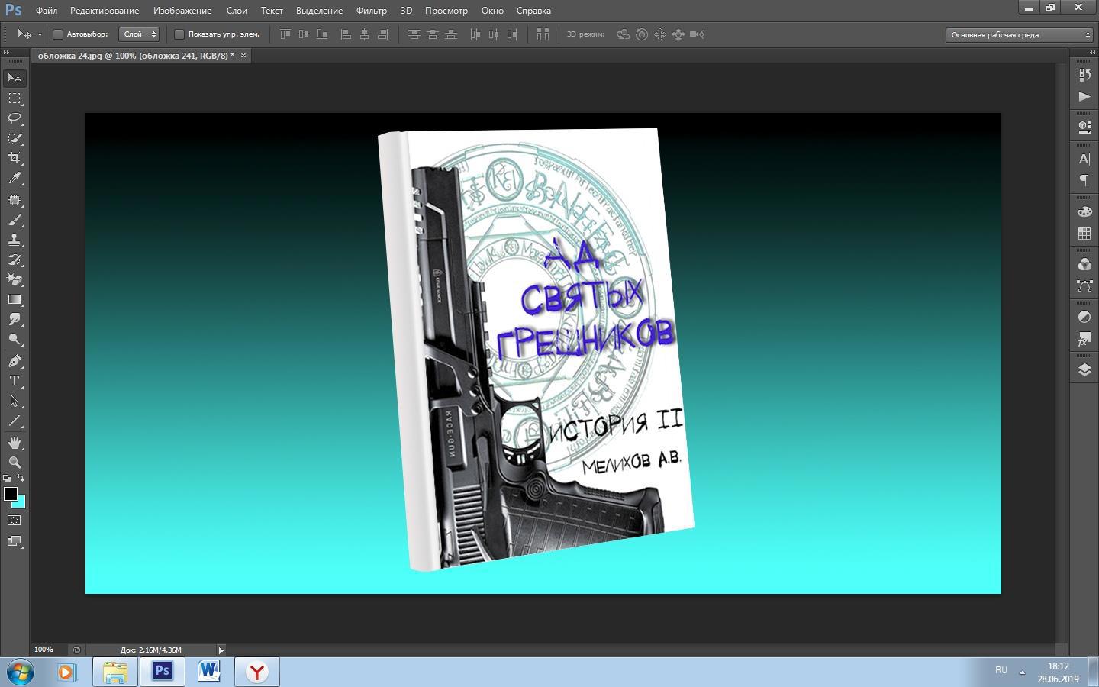Select the Lasso tool
Viewport: 1099px width, 687px height.
[x=15, y=118]
